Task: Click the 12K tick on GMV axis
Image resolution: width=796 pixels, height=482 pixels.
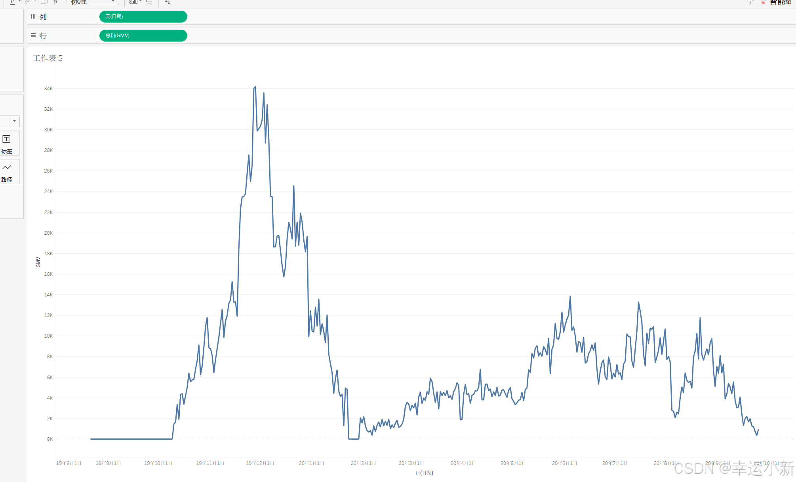Action: 48,315
